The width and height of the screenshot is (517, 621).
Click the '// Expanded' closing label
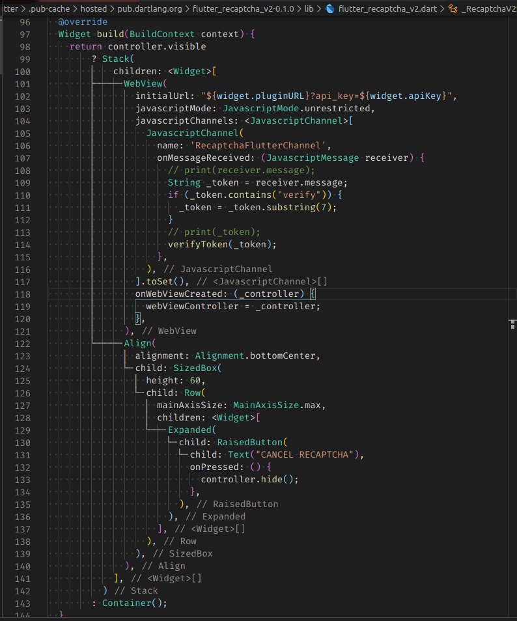point(216,516)
